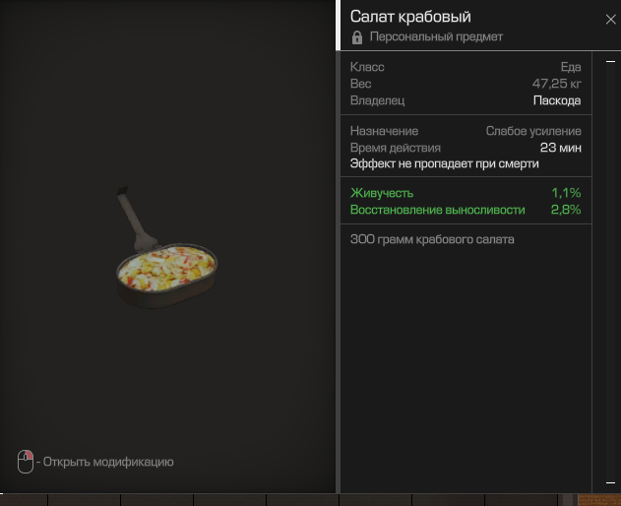This screenshot has width=621, height=506.
Task: Click the padlock icon near Персональный предмет
Action: tap(357, 37)
